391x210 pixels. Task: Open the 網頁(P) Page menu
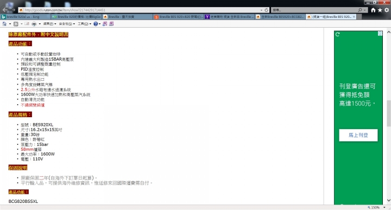49,24
